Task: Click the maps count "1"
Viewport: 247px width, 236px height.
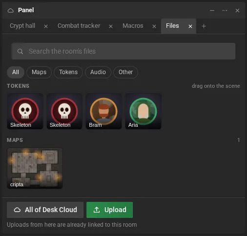Action: tap(239, 140)
